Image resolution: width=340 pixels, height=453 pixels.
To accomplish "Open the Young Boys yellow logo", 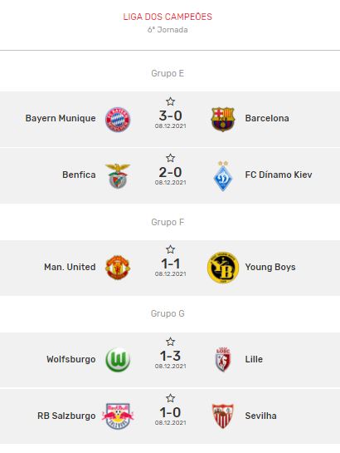I will pos(223,268).
